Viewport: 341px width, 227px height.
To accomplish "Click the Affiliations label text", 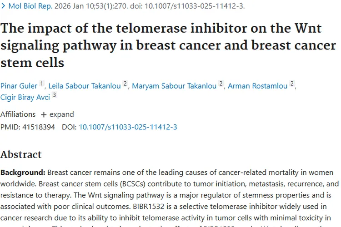I will 18,114.
